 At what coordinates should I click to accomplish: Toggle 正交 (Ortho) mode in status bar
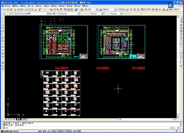[49, 131]
